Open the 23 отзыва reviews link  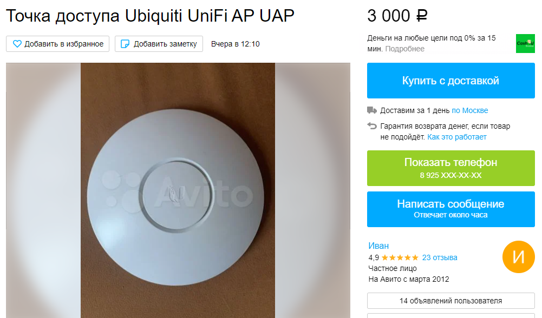coord(440,257)
